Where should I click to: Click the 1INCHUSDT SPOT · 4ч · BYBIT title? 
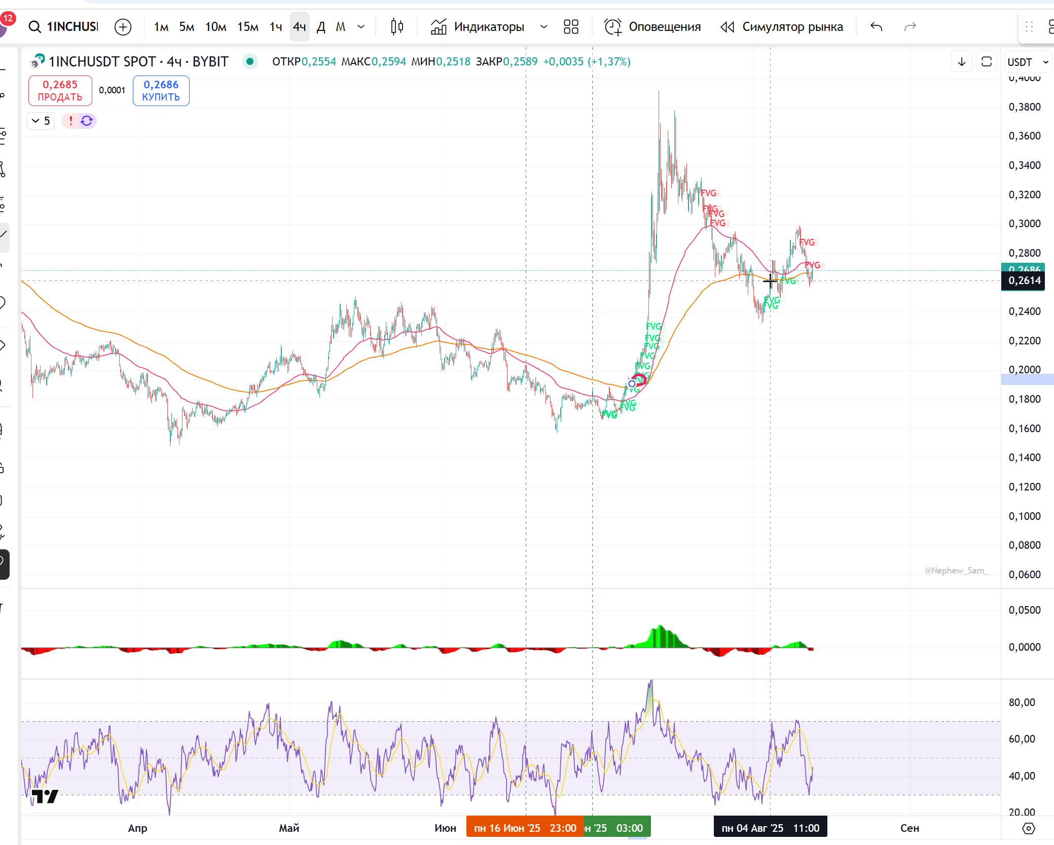(138, 61)
